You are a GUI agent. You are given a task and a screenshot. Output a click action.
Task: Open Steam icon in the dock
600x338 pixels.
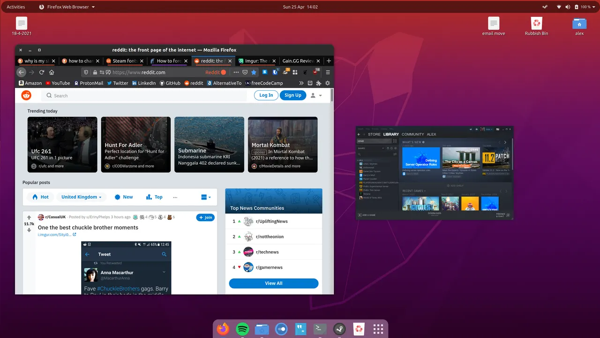pos(339,329)
